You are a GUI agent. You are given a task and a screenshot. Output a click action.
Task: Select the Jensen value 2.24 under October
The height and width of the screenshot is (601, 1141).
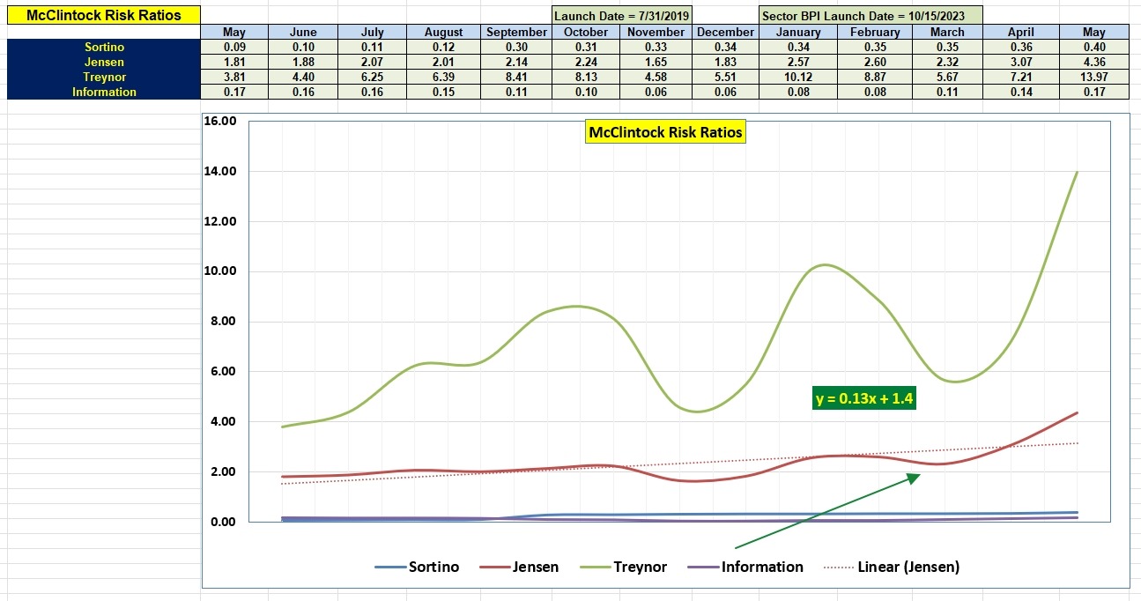point(585,62)
